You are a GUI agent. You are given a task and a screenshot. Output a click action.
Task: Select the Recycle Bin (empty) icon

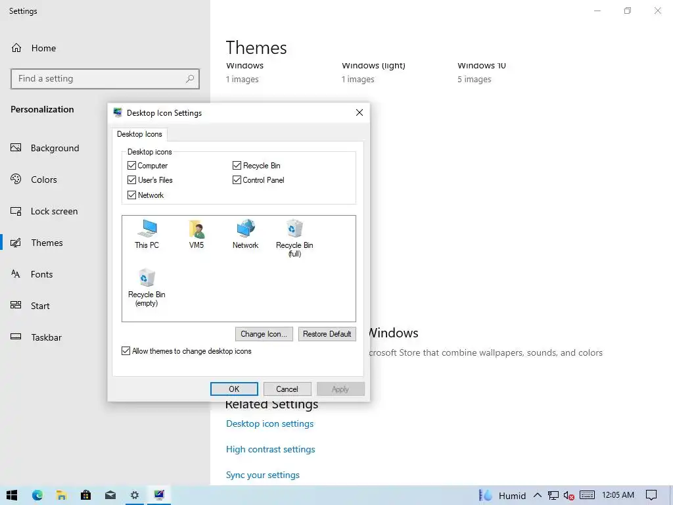147,287
